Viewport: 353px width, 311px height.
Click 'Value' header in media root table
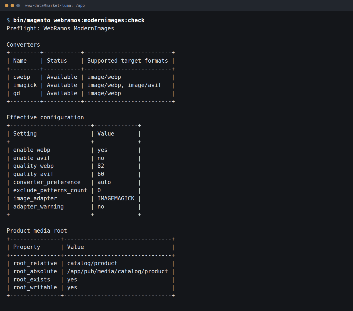(75, 247)
